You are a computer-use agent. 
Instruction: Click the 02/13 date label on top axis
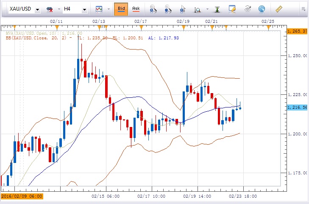(98, 22)
